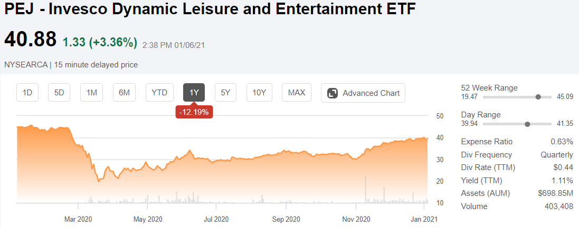Select the 1D time range tab

(27, 93)
